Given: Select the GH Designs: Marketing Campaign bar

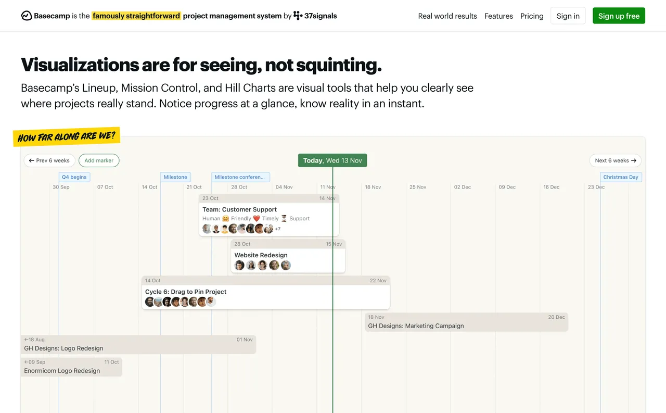Looking at the screenshot, I should (x=416, y=326).
